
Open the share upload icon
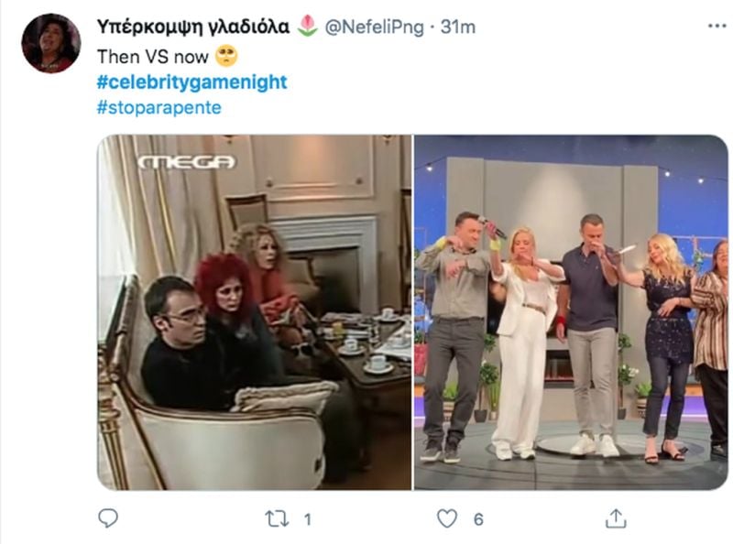tap(616, 517)
